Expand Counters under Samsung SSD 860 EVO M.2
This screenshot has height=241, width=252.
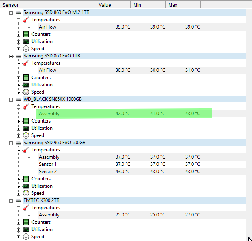coord(18,35)
